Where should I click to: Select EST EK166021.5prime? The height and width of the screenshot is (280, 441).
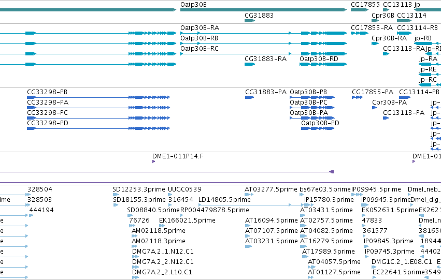point(187,220)
